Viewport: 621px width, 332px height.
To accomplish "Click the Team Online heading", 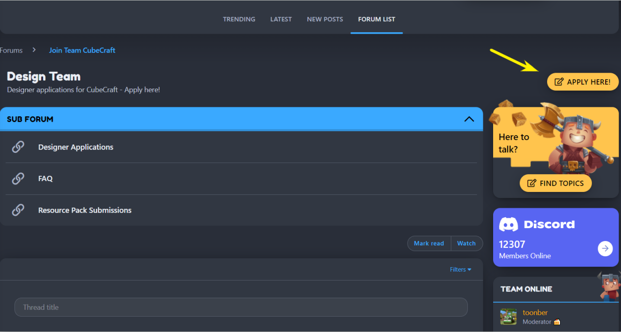I will coord(526,289).
